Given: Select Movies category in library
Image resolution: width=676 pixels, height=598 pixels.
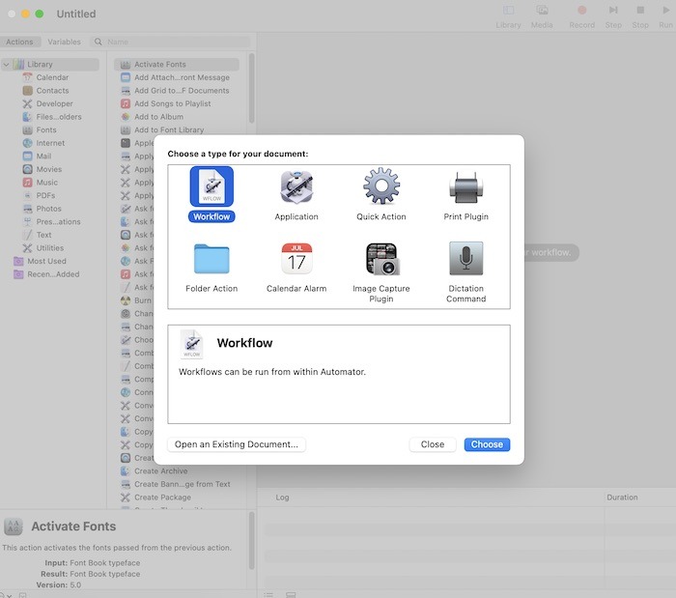Looking at the screenshot, I should pos(48,169).
